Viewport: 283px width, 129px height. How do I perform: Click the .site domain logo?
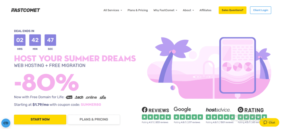pyautogui.click(x=103, y=97)
